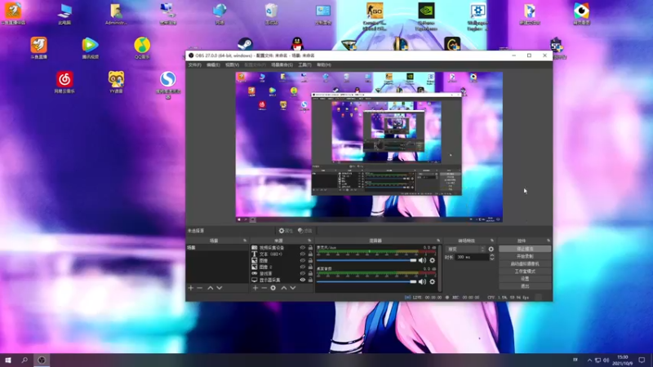Open the 文件(F) menu
The width and height of the screenshot is (653, 367).
point(194,65)
